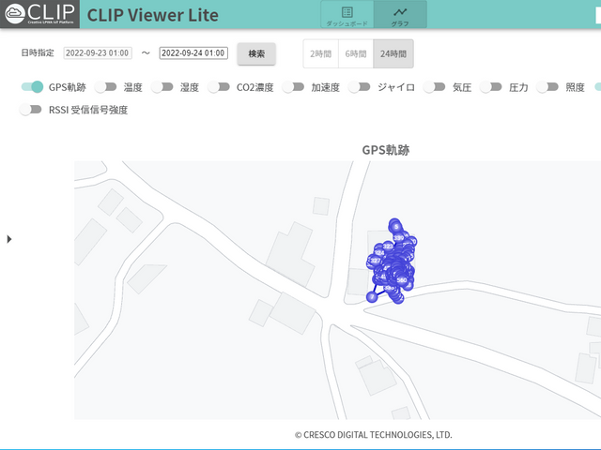Expand the side panel arrow

[9, 239]
